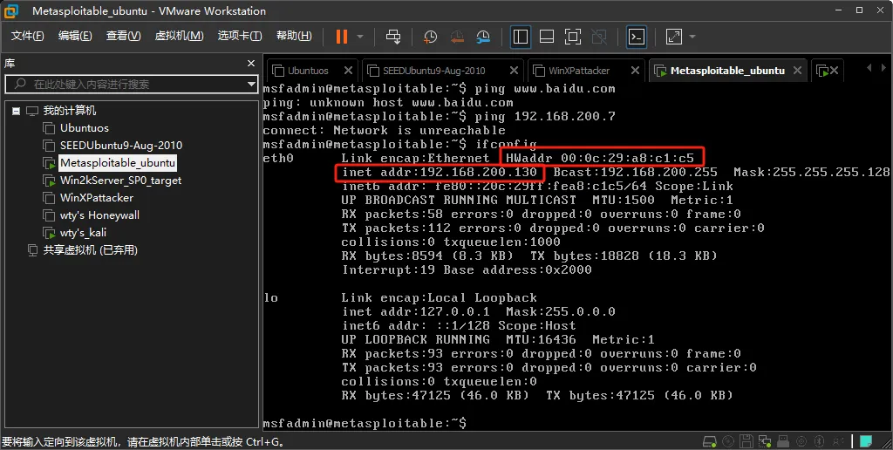Pause the running virtual machine

(x=342, y=37)
